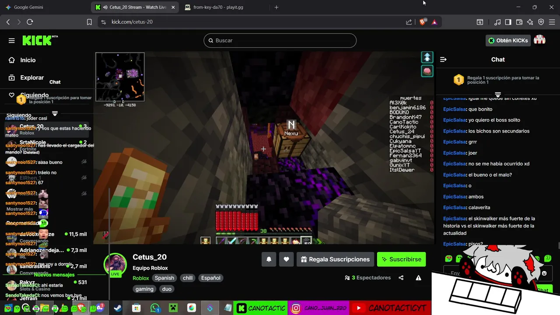Select the gaming tag
This screenshot has width=560, height=315.
[144, 289]
